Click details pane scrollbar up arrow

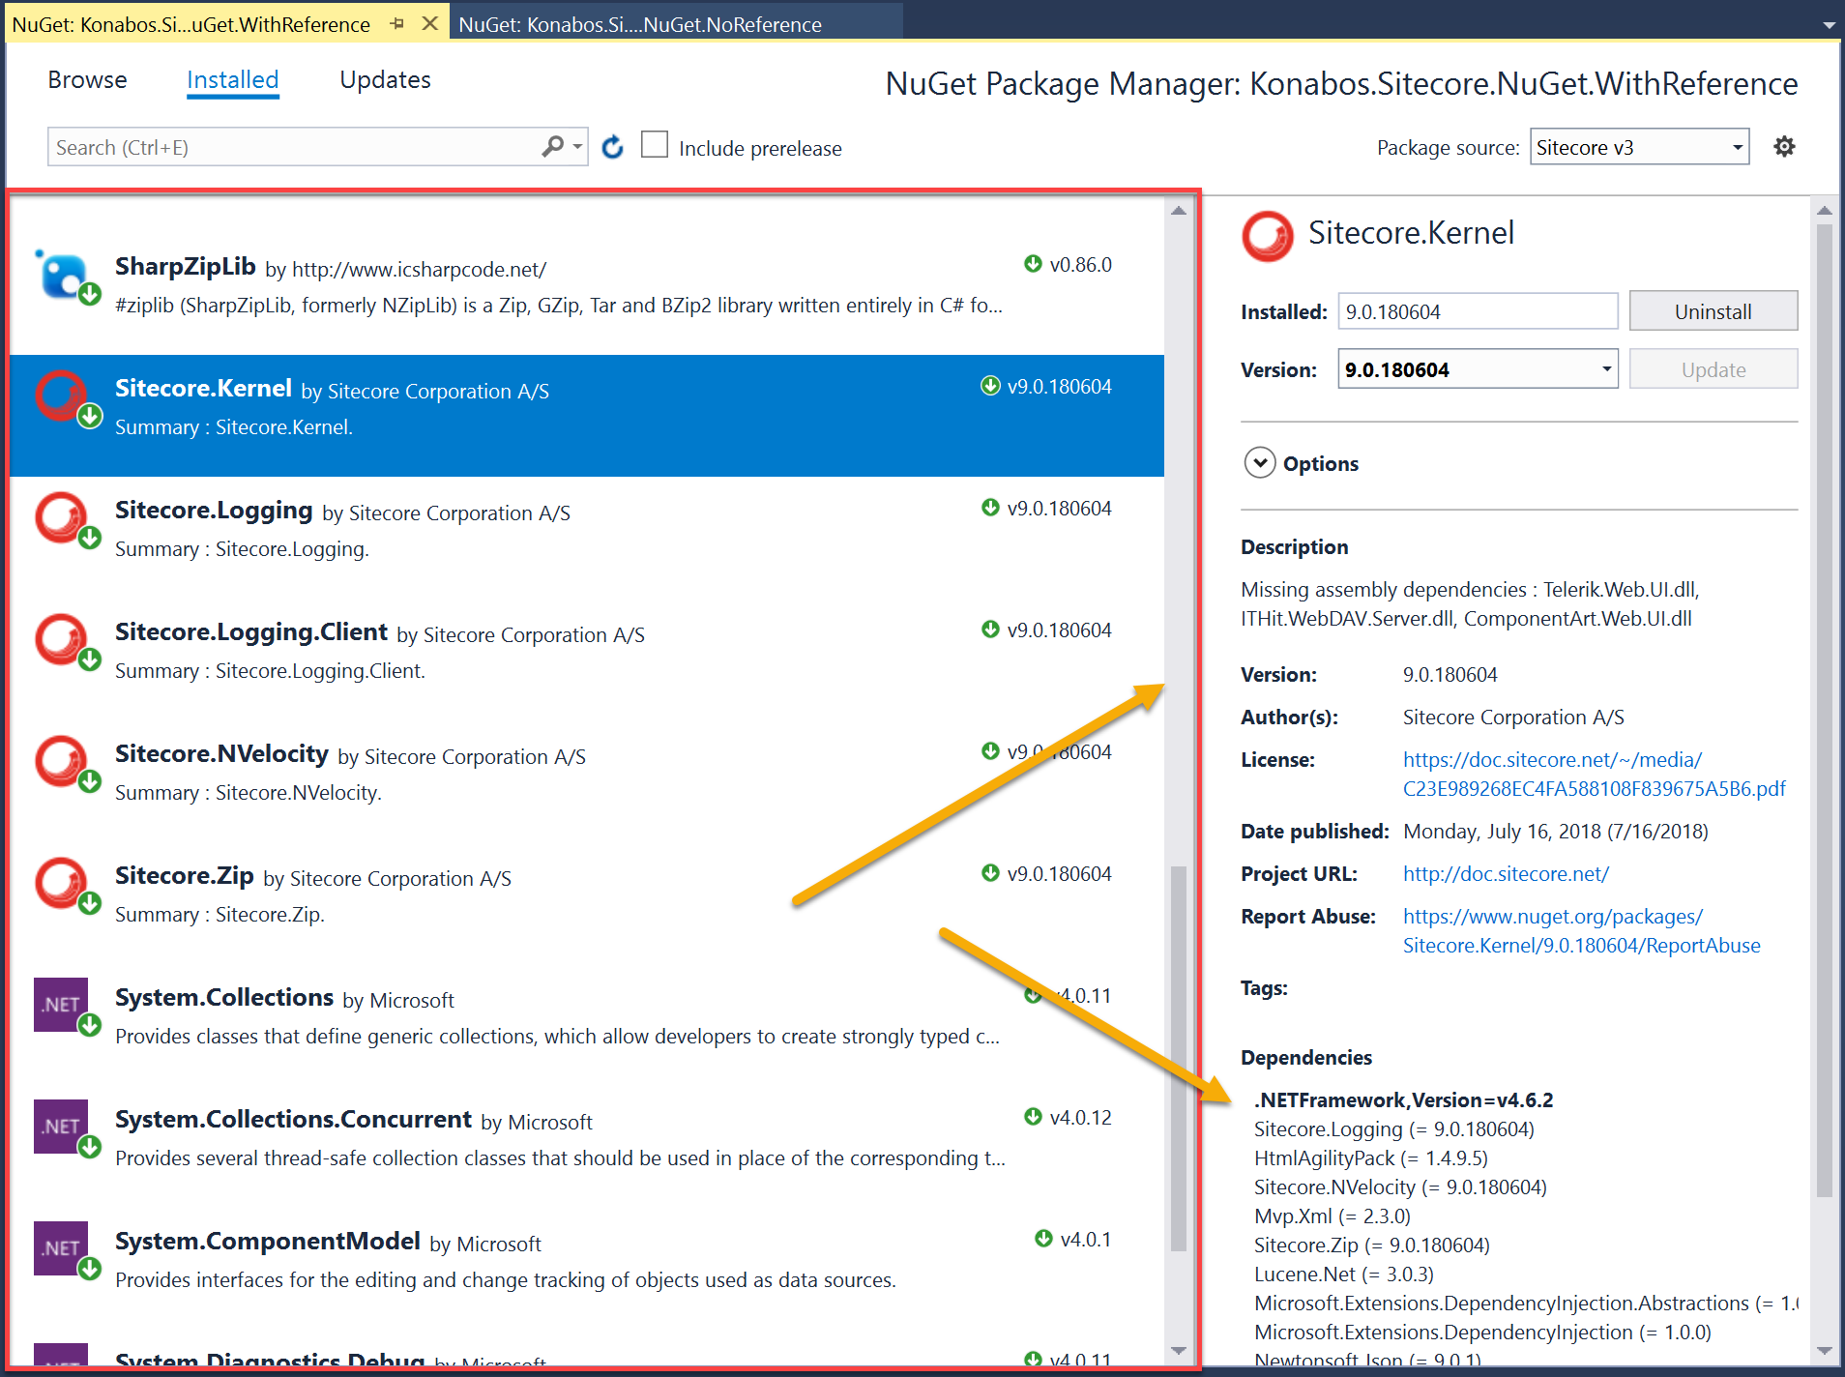[1824, 210]
